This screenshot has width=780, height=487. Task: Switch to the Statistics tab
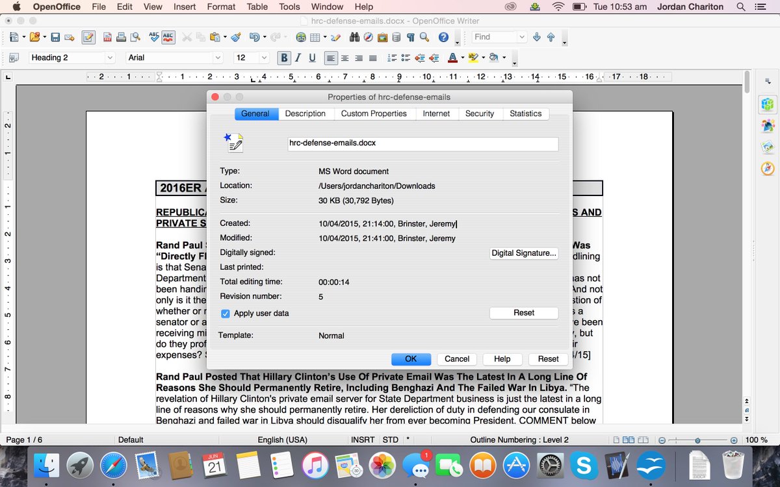526,114
